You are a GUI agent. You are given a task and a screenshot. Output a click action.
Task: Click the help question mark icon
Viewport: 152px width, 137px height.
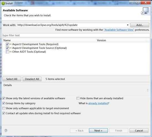(6, 130)
